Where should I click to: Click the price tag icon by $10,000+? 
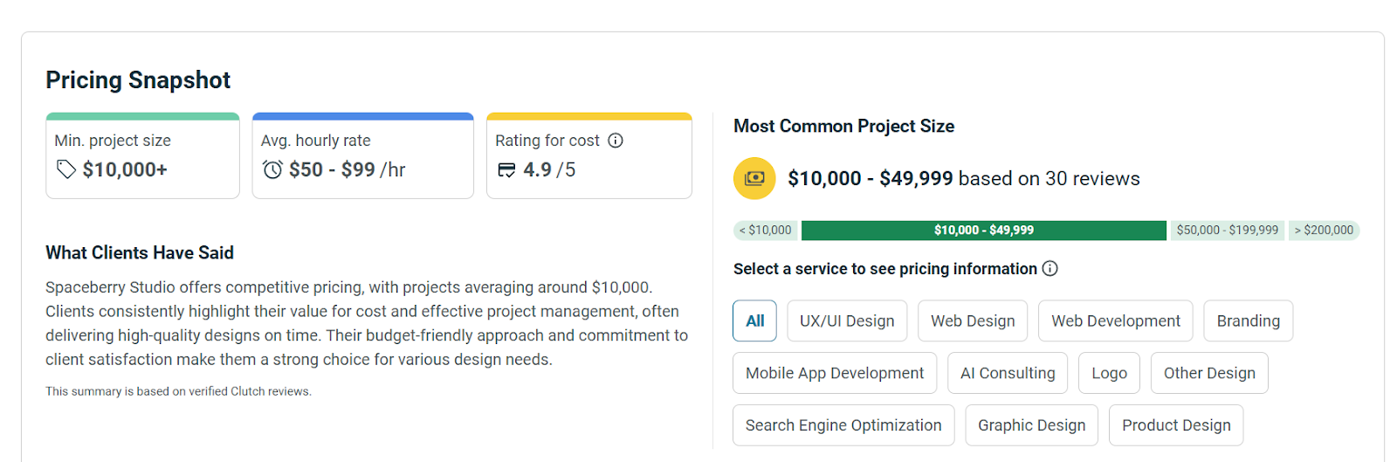66,169
